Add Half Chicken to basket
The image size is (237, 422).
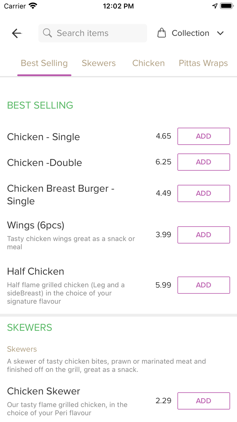(203, 285)
